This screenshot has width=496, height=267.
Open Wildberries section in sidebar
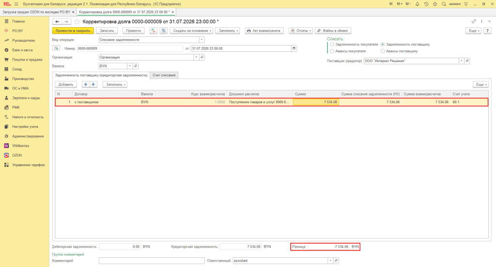pyautogui.click(x=20, y=146)
